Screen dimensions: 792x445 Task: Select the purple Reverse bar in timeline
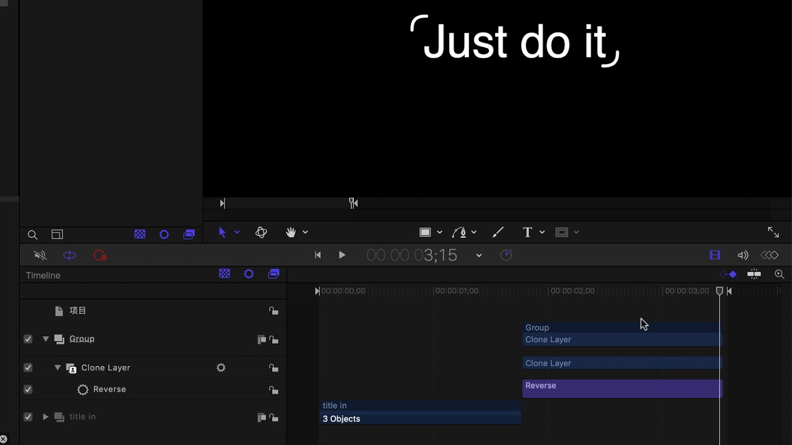[x=622, y=388]
